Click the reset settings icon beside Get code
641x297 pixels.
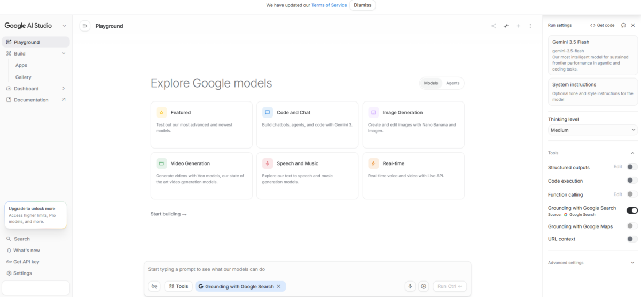tap(623, 25)
